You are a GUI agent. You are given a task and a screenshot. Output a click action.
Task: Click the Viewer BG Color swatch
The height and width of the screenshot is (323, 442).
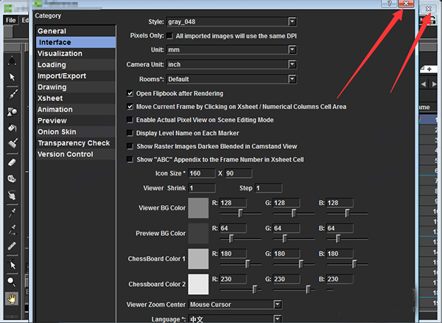tap(199, 208)
